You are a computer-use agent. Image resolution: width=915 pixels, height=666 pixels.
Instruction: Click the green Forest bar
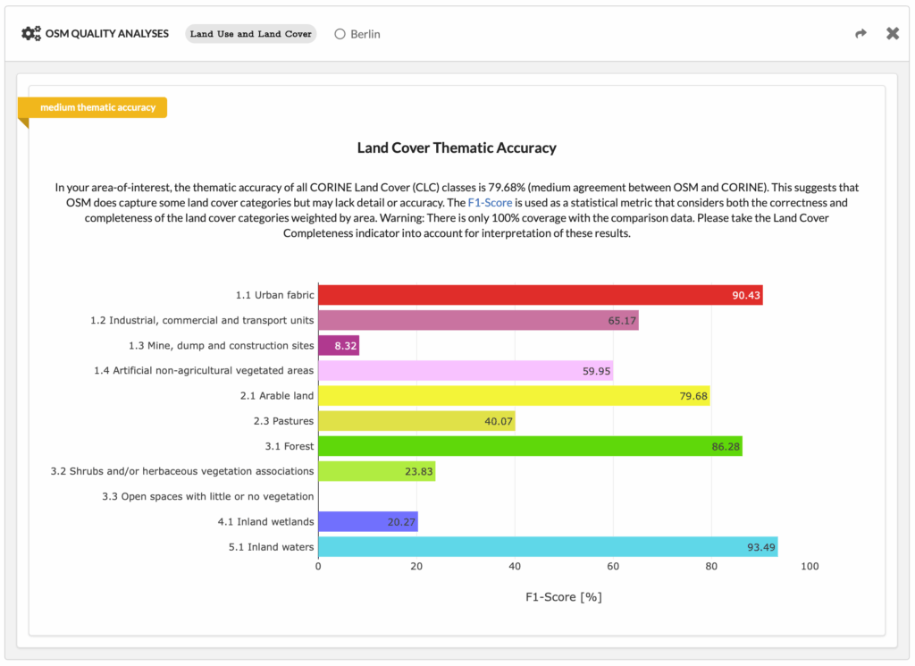pyautogui.click(x=530, y=445)
